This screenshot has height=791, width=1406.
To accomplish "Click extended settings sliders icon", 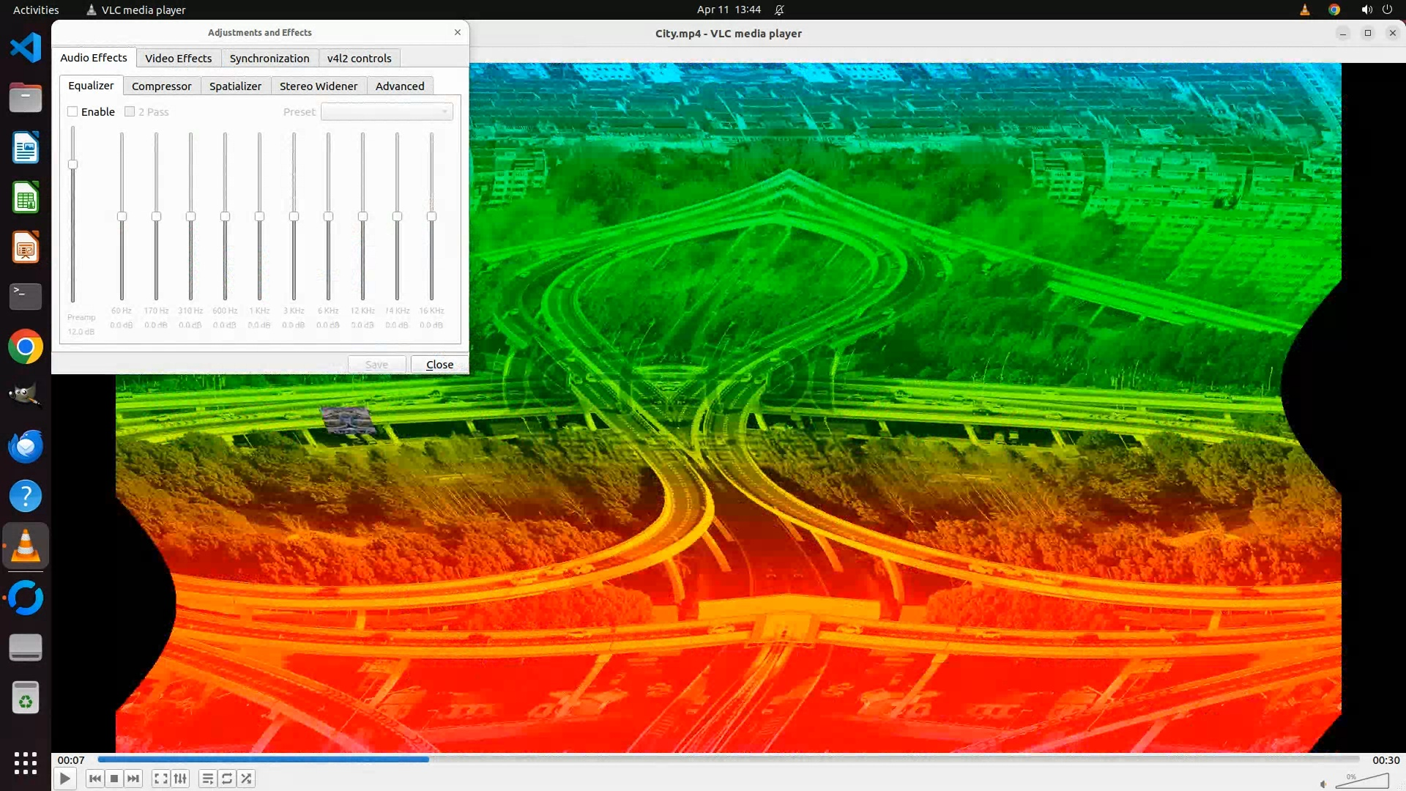I will [x=180, y=779].
